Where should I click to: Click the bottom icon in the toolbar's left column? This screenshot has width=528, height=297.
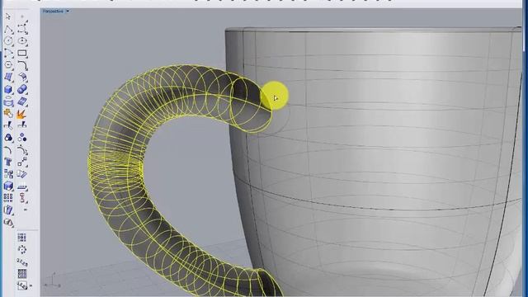pyautogui.click(x=8, y=222)
